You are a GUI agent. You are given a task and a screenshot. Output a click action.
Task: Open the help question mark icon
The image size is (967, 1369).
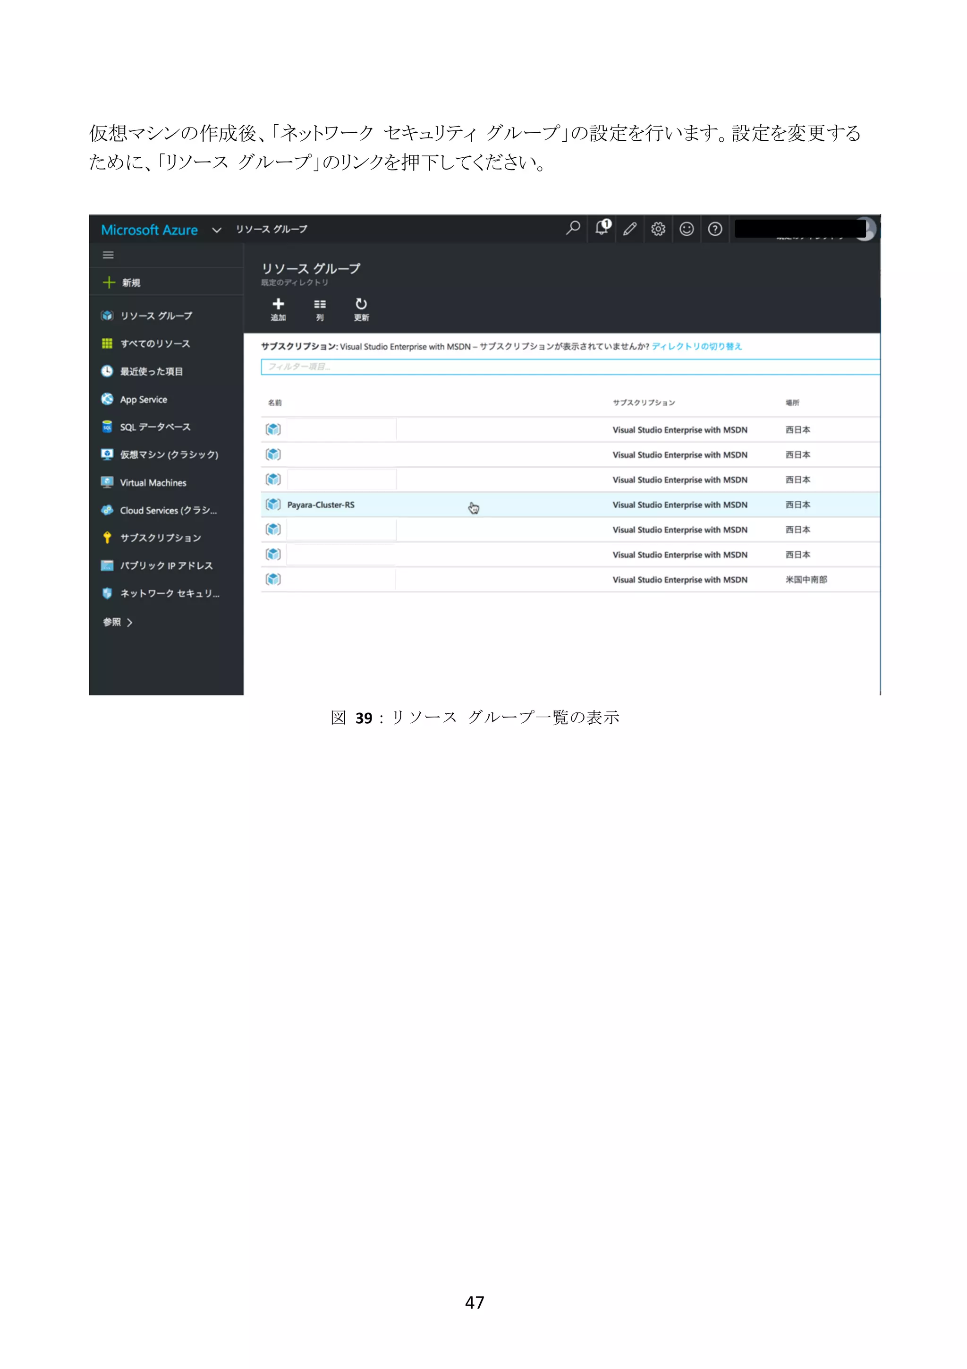tap(715, 229)
